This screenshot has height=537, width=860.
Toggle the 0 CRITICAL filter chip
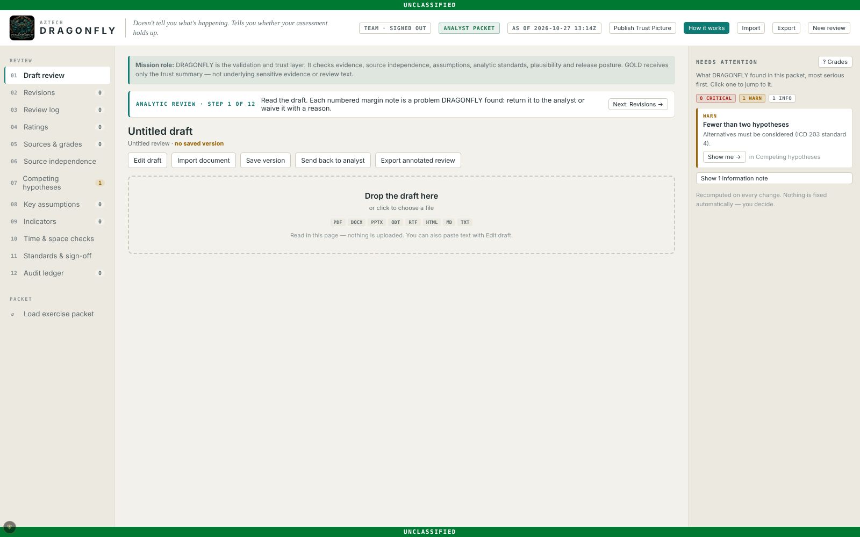716,98
